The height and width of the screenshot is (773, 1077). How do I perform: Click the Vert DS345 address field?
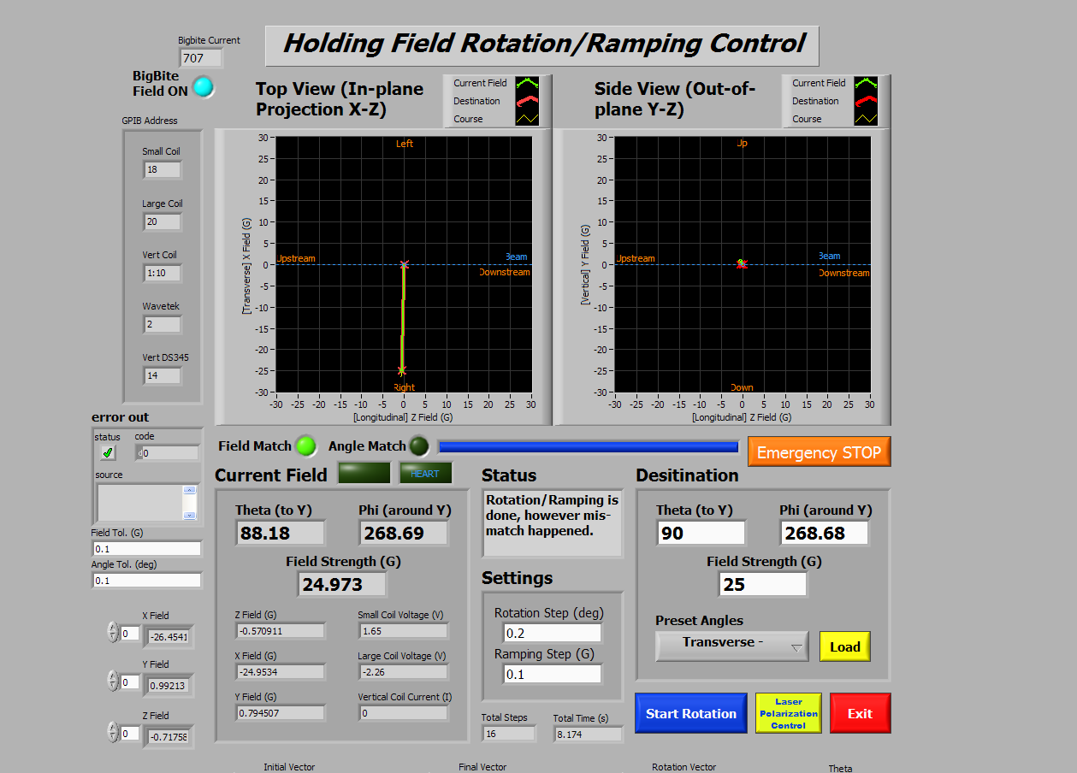tap(163, 375)
